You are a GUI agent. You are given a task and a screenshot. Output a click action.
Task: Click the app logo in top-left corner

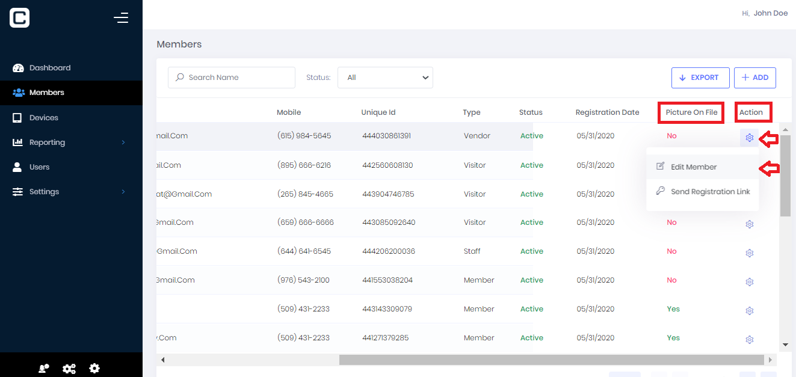20,18
